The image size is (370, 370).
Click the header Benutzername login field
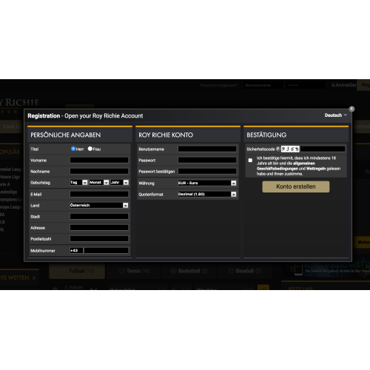point(263,85)
